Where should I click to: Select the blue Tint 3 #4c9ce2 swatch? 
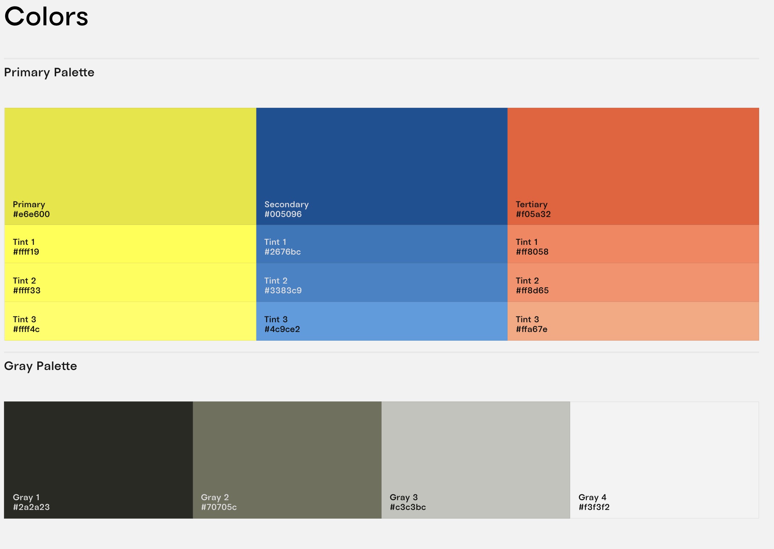point(382,321)
